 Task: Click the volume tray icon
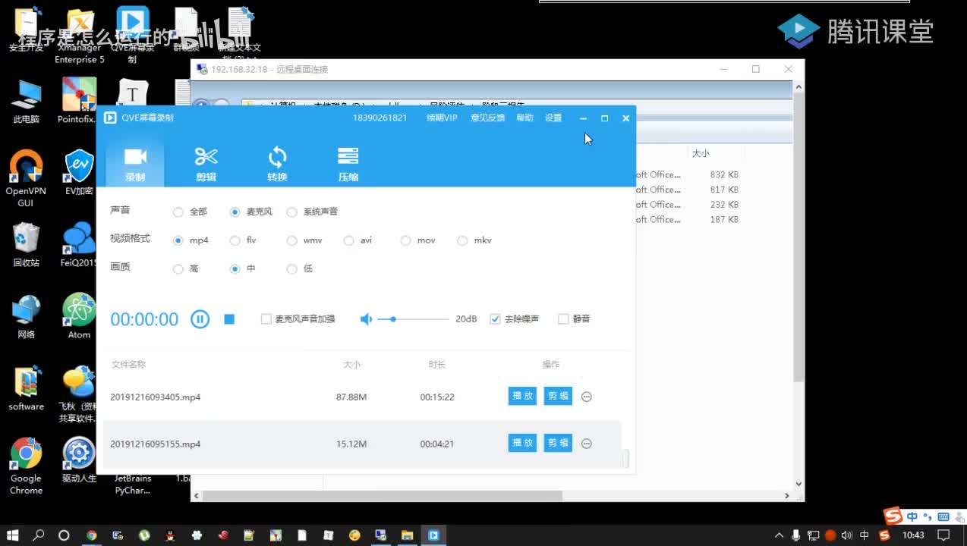click(847, 535)
